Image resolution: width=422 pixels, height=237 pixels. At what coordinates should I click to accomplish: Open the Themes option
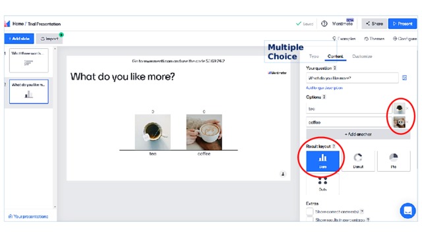(x=374, y=39)
